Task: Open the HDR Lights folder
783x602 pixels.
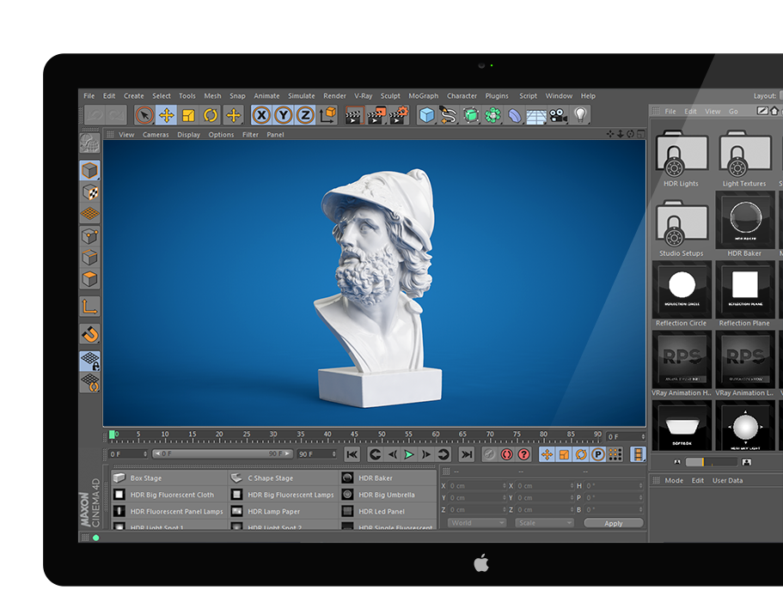Action: tap(681, 159)
